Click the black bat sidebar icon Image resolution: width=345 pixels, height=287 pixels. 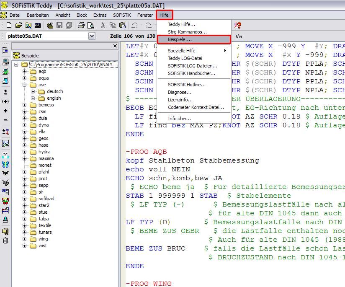5,173
